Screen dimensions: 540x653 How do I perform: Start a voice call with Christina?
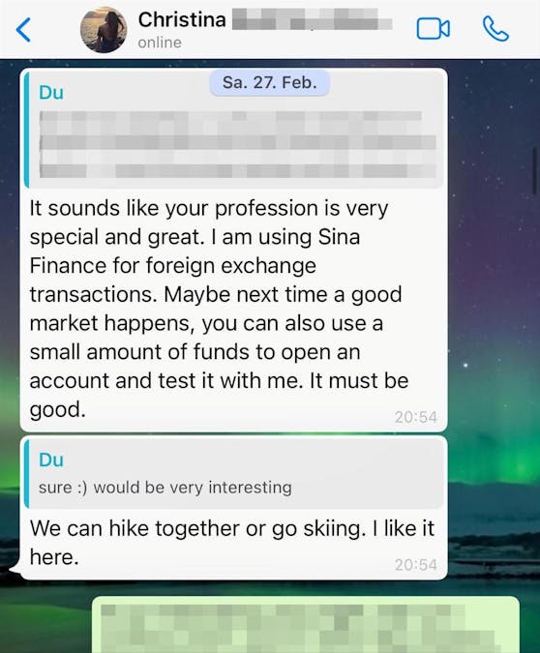495,29
